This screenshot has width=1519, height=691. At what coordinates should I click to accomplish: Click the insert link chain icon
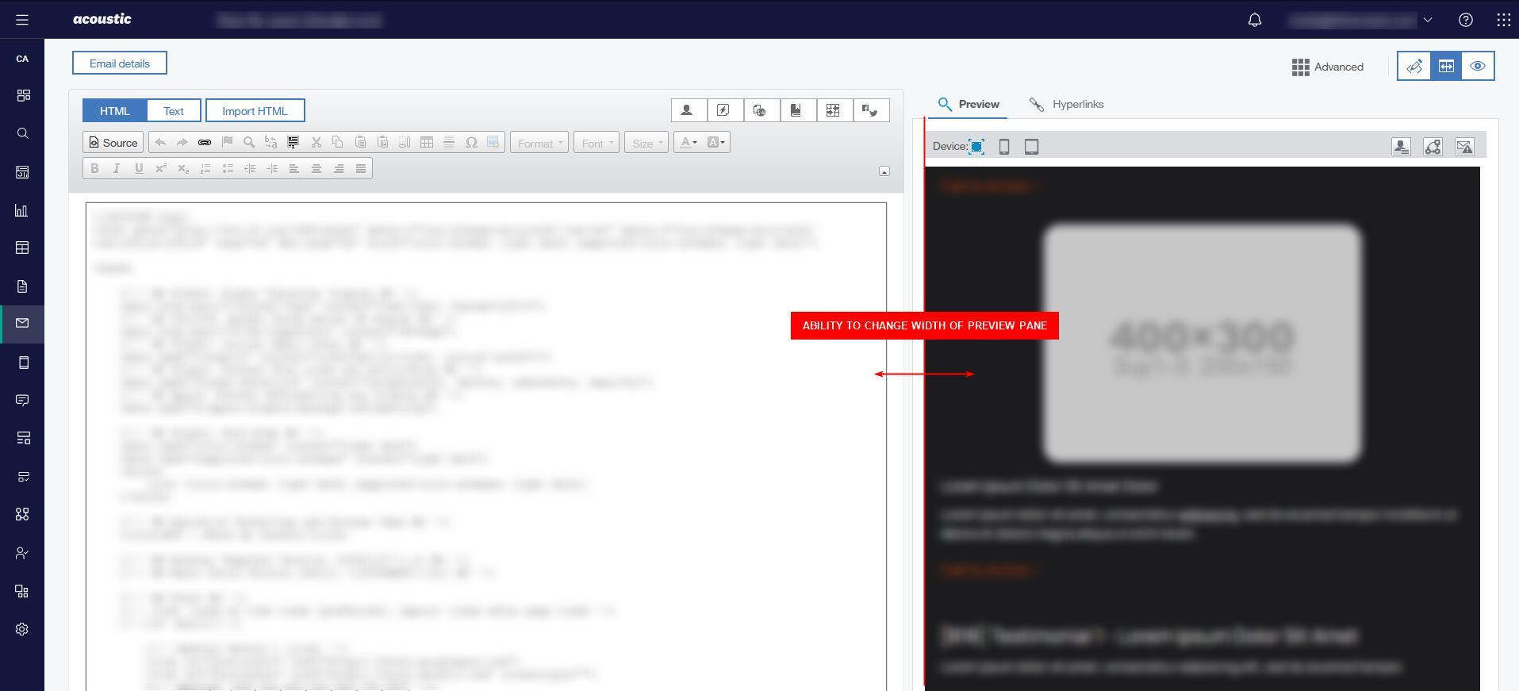pyautogui.click(x=205, y=143)
